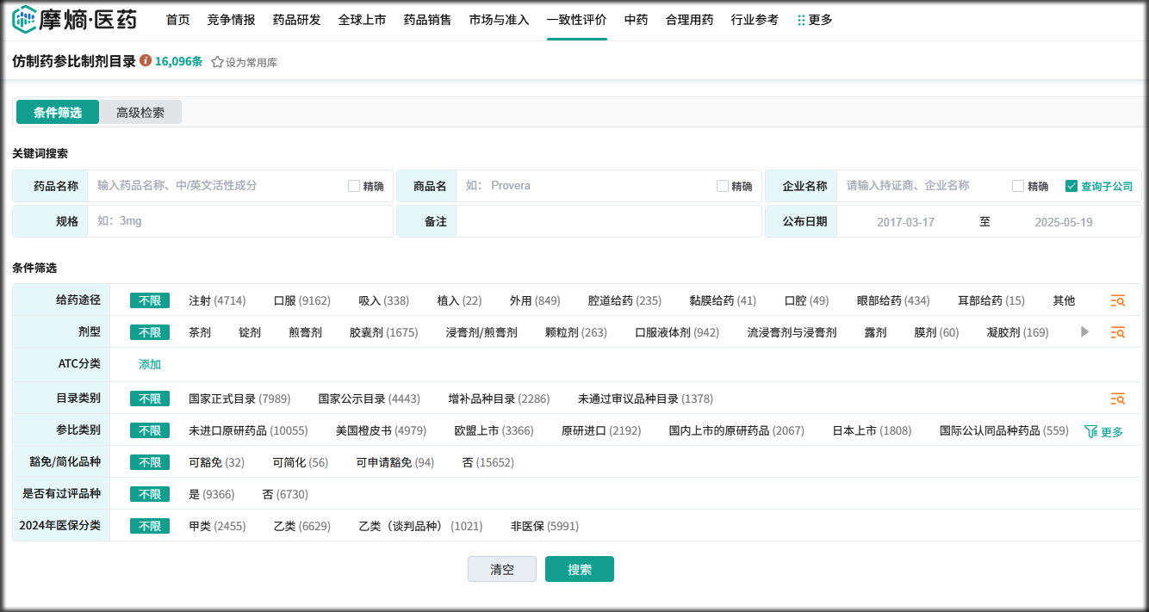The height and width of the screenshot is (612, 1149).
Task: Open the 目录类别 row filter search icon
Action: point(1117,399)
